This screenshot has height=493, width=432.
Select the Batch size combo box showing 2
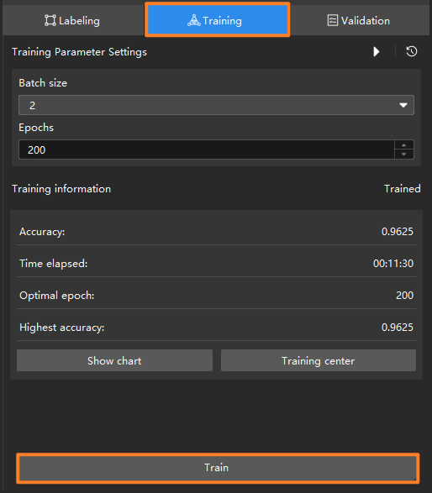216,105
